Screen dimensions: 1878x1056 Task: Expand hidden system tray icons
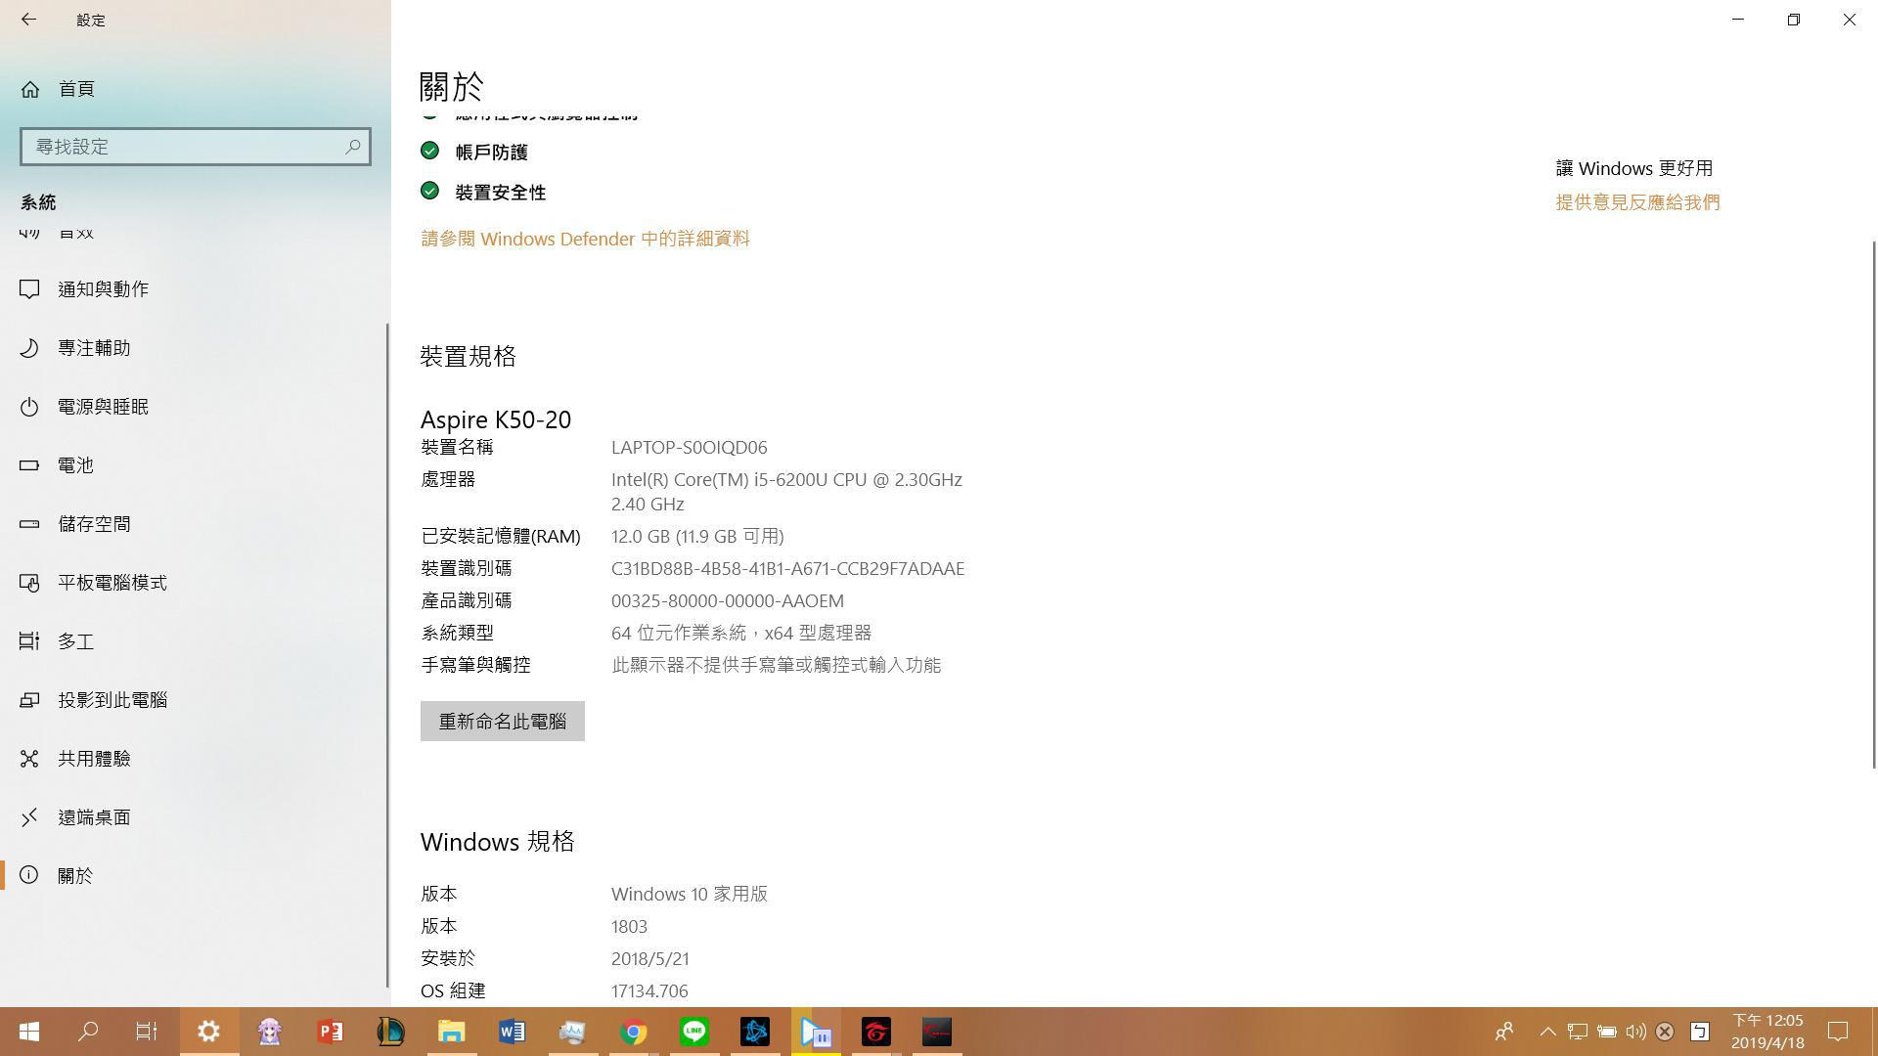point(1547,1032)
